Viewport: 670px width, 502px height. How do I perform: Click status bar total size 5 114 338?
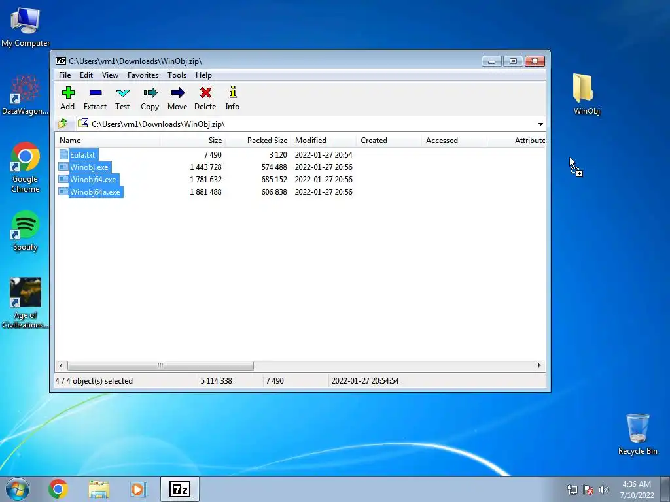point(216,381)
